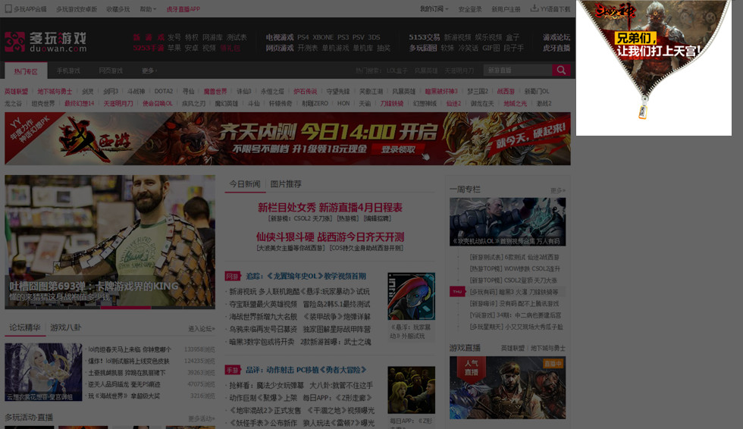Open headline 新栏目处女秀 新游直播4月日程表
743x429 pixels.
point(330,208)
